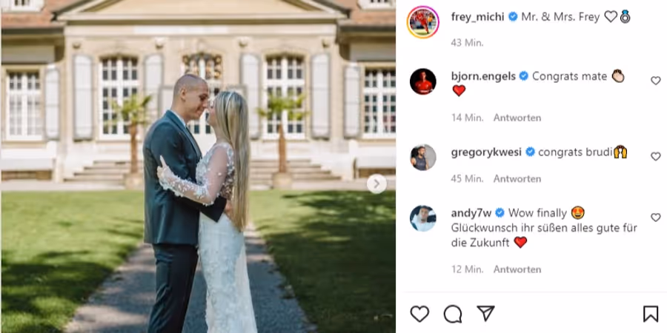Open bjorn.engels profile avatar
Screen dimensions: 667x333
coord(423,81)
